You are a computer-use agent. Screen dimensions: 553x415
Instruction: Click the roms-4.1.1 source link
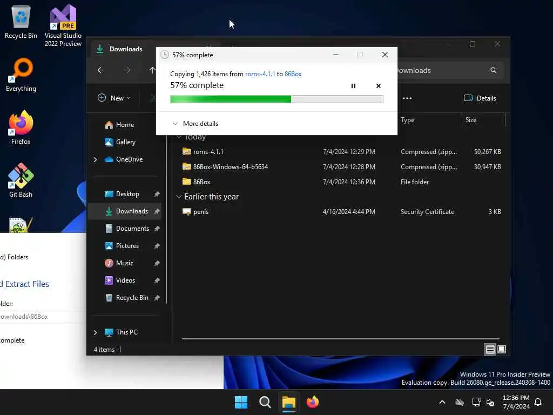[260, 73]
